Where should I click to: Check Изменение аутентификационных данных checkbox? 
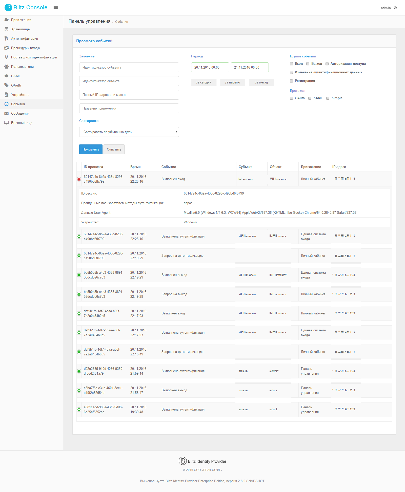pos(291,72)
